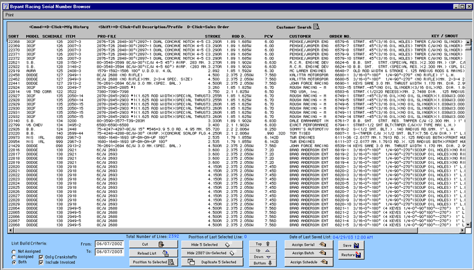Click Restore button with disk icon
This screenshot has height=270, width=474.
[351, 255]
